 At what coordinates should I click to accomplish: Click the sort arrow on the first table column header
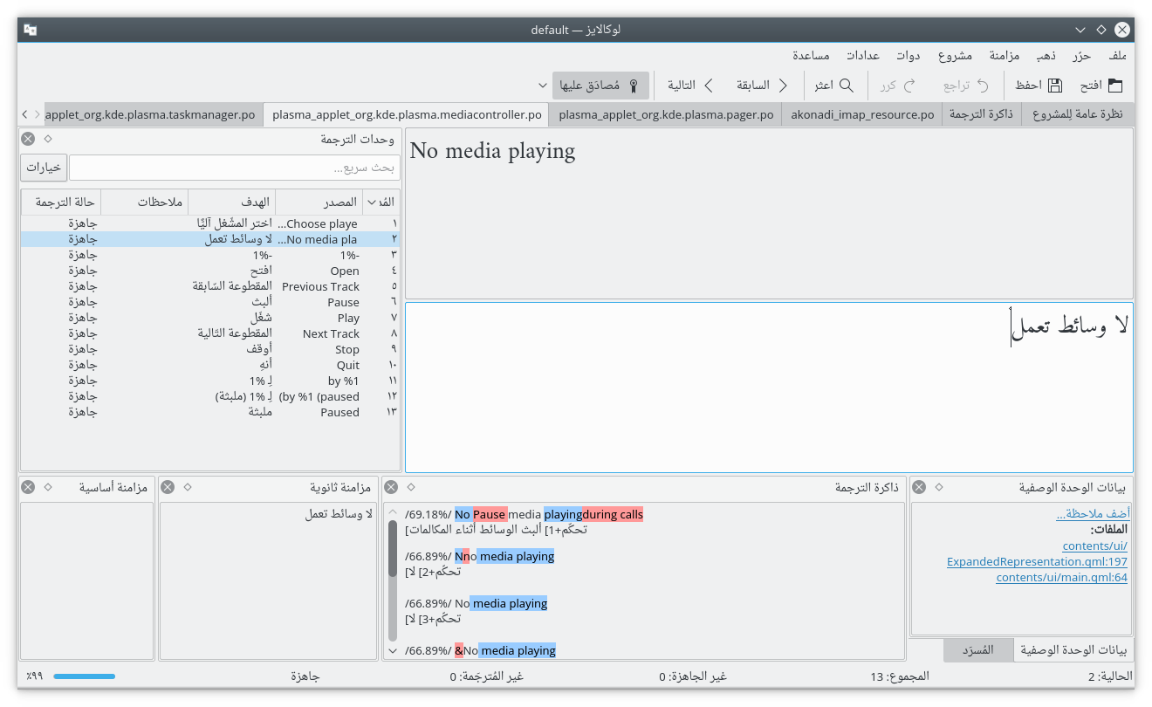[x=370, y=202]
